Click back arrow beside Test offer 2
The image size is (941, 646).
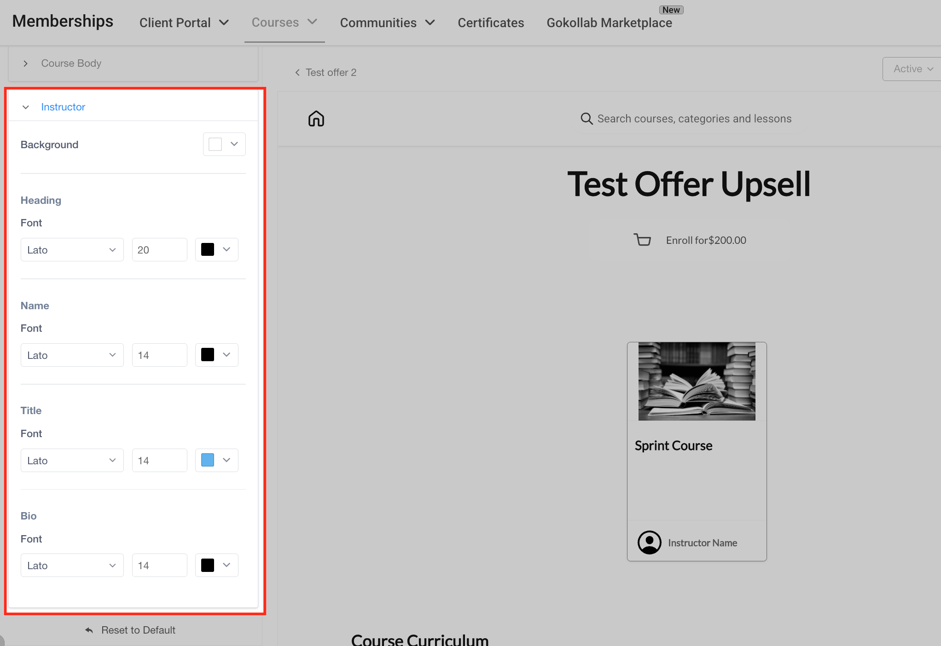[297, 72]
